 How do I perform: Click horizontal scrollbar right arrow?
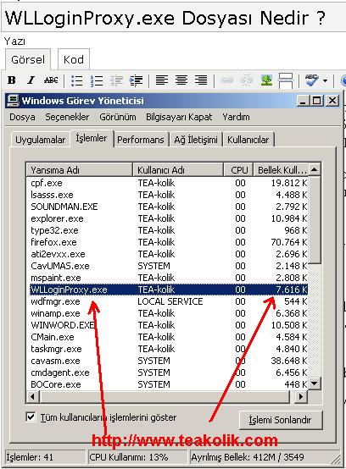(x=300, y=396)
